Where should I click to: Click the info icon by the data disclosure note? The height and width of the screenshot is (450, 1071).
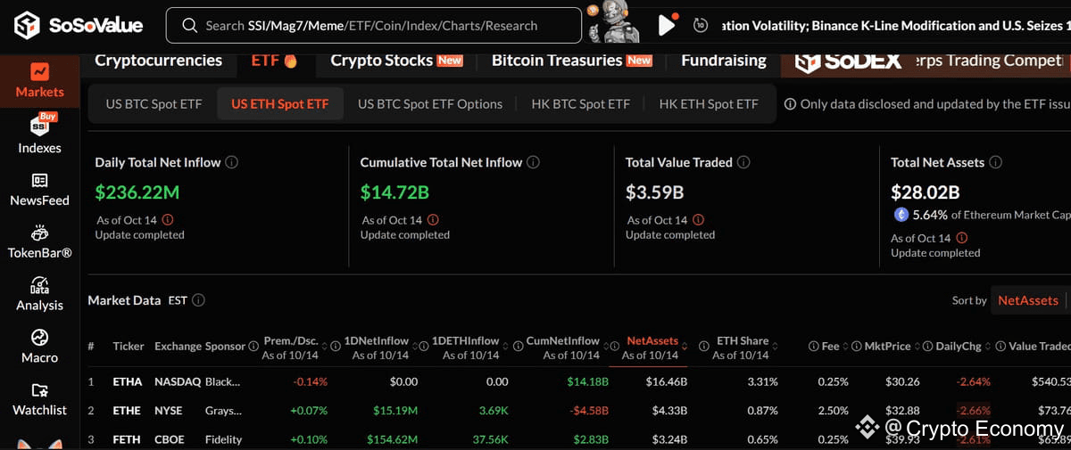(x=790, y=104)
